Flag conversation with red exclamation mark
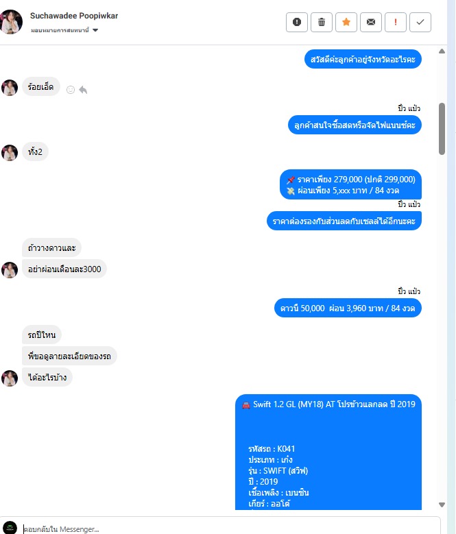This screenshot has width=456, height=534. (396, 22)
